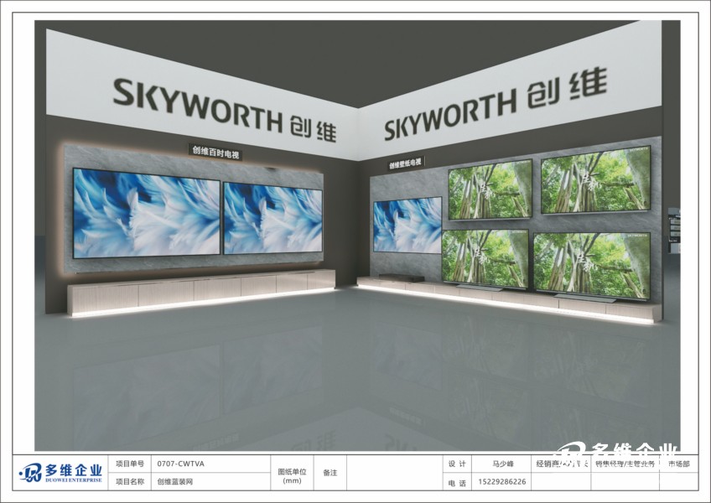Select the upper-right green forest TV
The height and width of the screenshot is (503, 711).
[x=596, y=180]
